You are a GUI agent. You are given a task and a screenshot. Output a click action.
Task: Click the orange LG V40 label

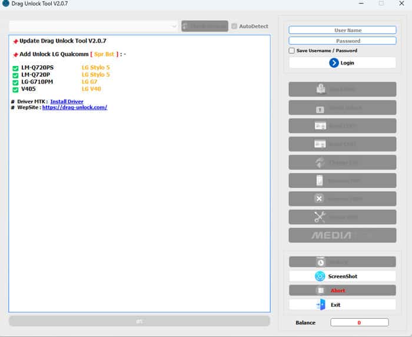coord(91,89)
